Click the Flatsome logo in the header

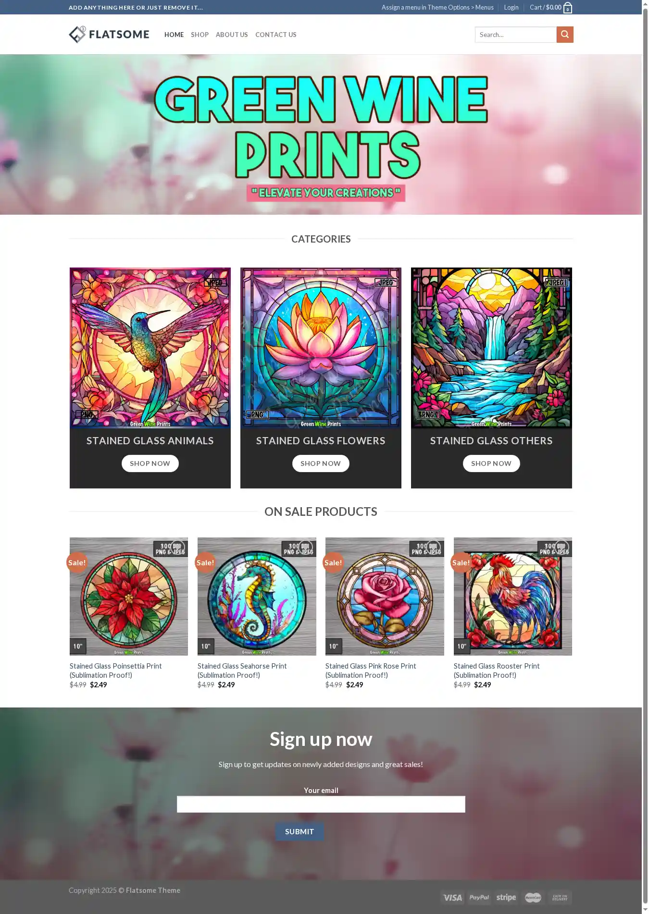(109, 35)
